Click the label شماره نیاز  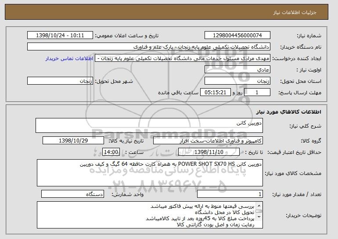point(309,36)
